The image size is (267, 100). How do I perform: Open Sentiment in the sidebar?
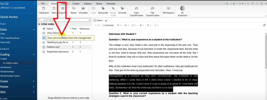click(x=6, y=67)
